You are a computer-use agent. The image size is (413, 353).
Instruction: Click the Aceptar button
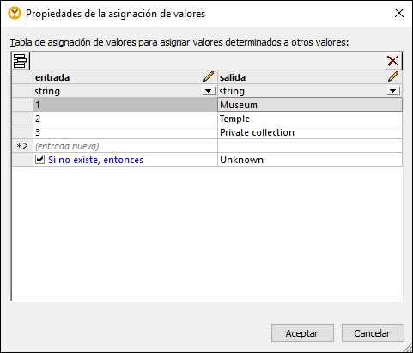(x=302, y=333)
